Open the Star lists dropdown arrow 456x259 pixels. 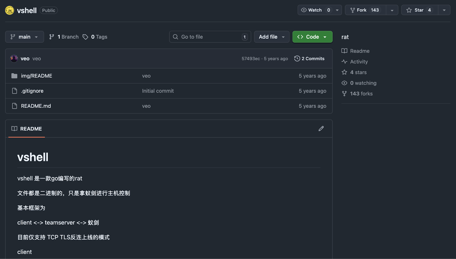pyautogui.click(x=444, y=10)
